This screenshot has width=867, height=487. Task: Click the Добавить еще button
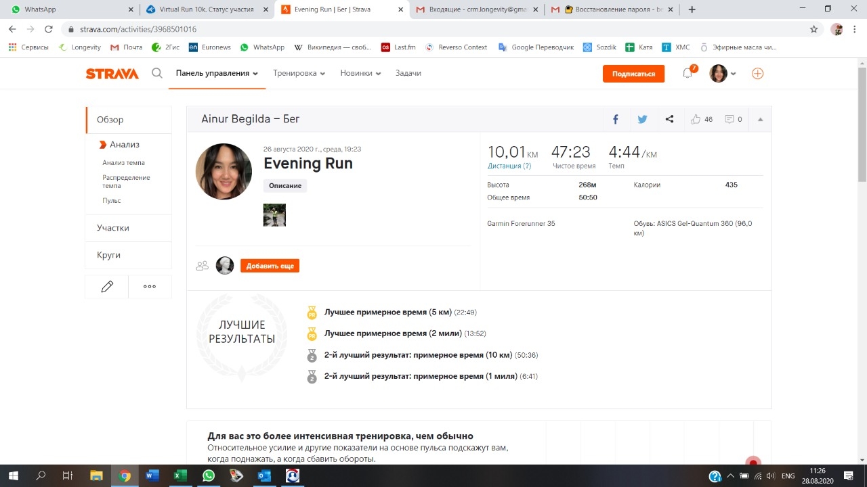(270, 266)
